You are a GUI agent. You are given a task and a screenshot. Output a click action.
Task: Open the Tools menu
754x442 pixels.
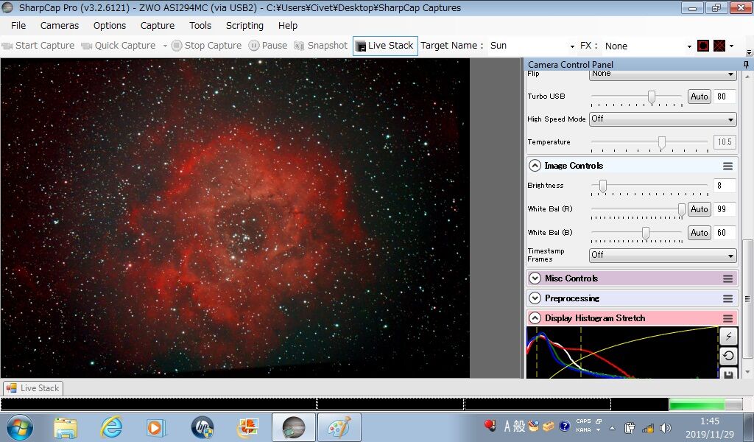coord(200,26)
